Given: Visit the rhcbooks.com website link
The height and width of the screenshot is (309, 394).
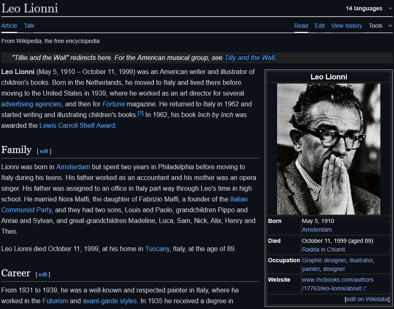Looking at the screenshot, I should 337,284.
